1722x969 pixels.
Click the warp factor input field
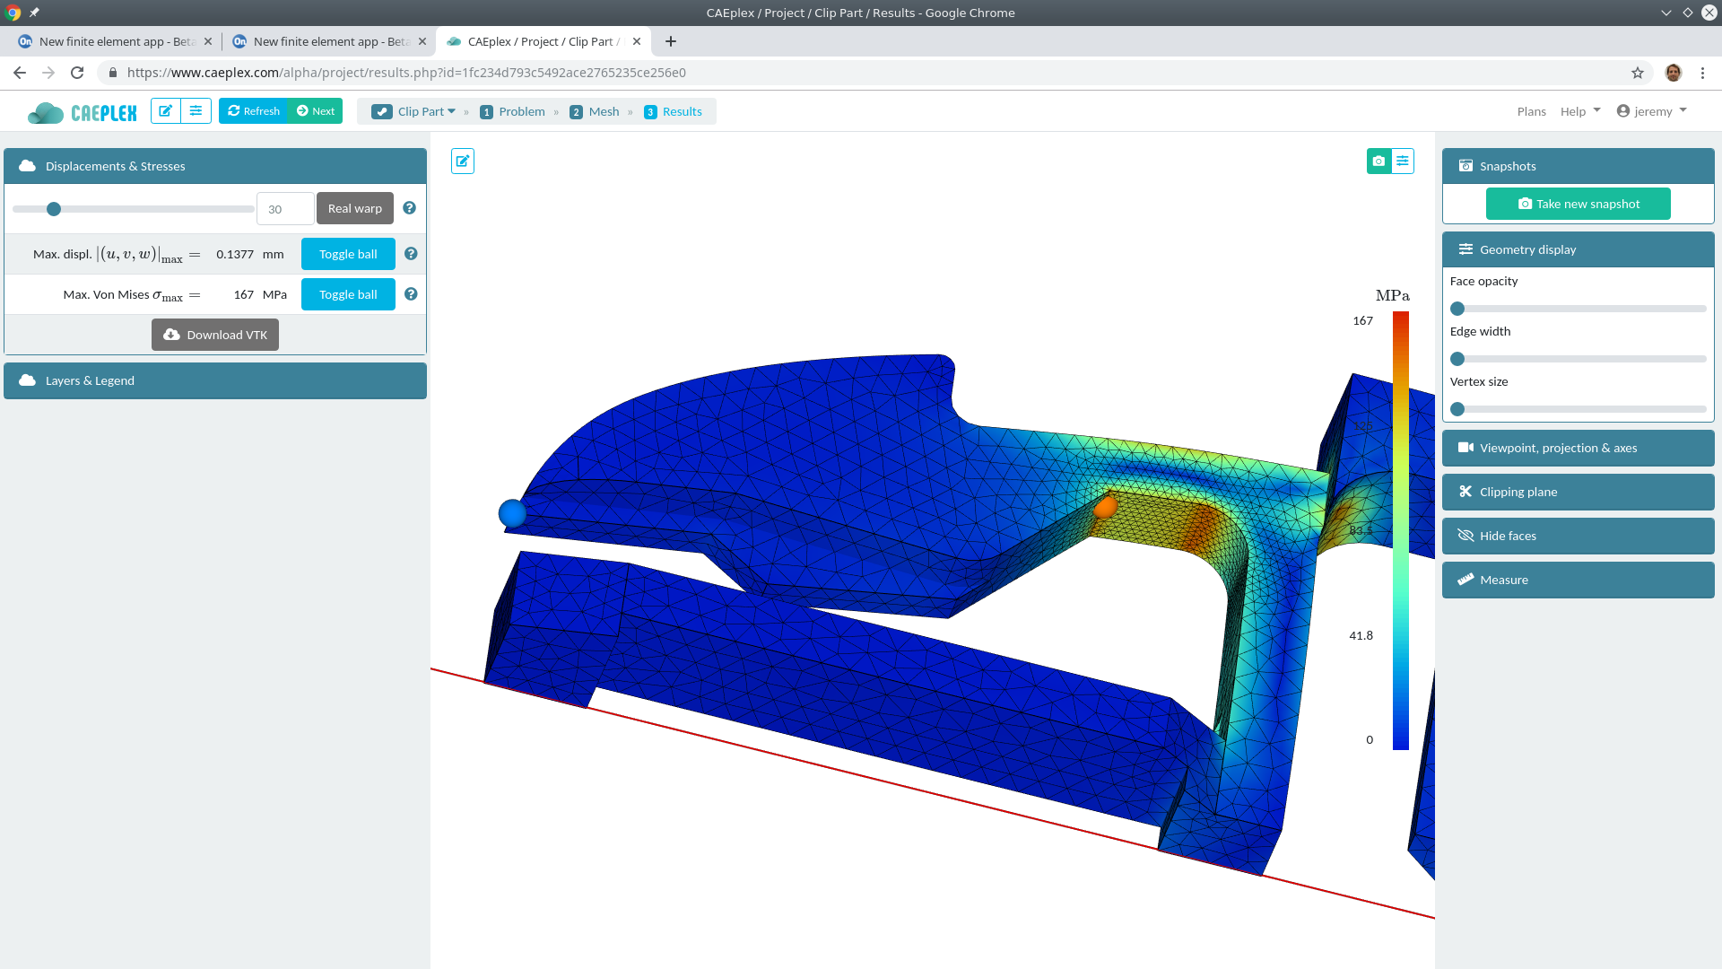[285, 209]
